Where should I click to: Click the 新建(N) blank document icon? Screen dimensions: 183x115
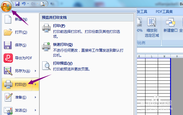point(8,19)
